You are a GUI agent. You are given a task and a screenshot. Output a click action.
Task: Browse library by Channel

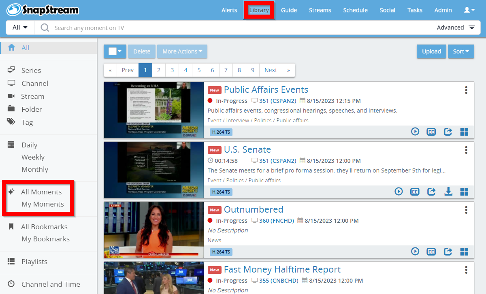(35, 83)
